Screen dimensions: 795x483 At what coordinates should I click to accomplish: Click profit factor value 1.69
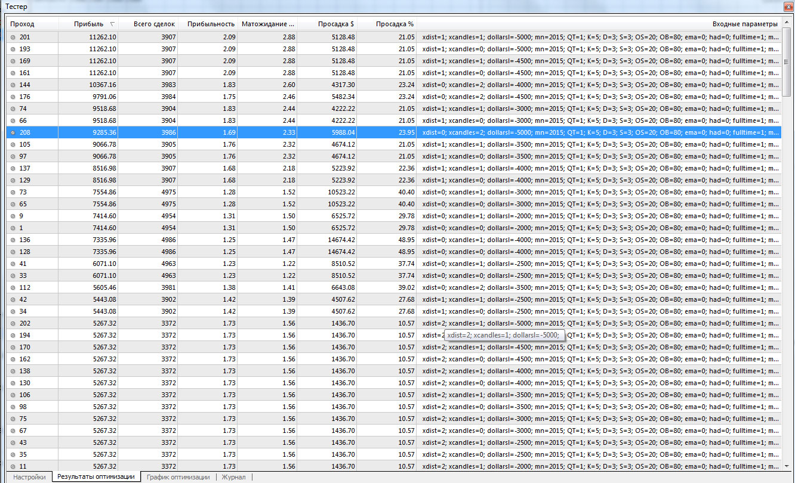click(x=229, y=132)
